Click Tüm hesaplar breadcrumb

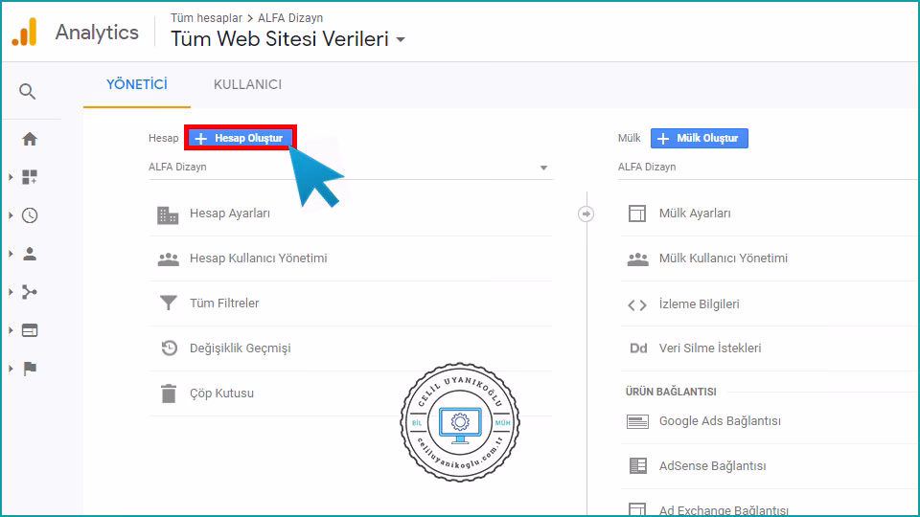tap(206, 18)
